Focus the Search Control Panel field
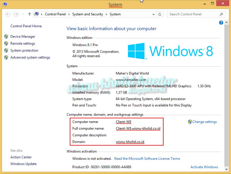Screen dimensions: 231x174 (196, 14)
